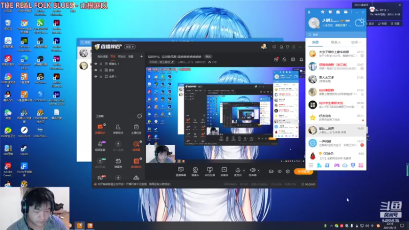
Task: Toggle visibility of the 摄像头 1 source
Action: click(x=96, y=63)
